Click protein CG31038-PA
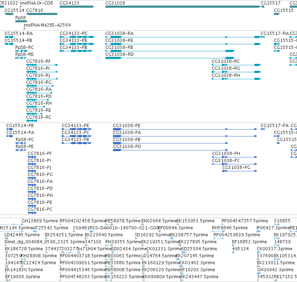Viewport: 297px width, 282px height. (x=127, y=133)
